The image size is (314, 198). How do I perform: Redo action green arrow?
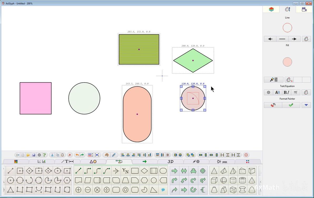tap(82, 155)
